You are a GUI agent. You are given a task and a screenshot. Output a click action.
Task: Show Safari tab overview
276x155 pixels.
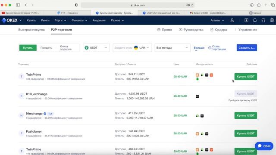273,5
